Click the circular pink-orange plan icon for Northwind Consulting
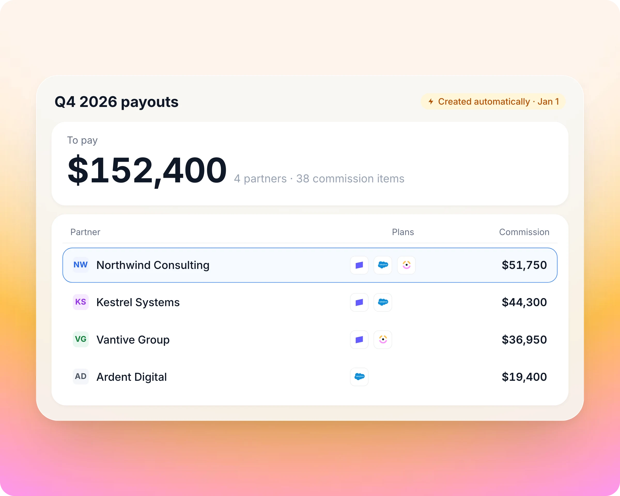 pyautogui.click(x=406, y=265)
